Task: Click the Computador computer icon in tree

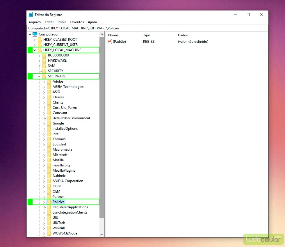Action: (35, 34)
